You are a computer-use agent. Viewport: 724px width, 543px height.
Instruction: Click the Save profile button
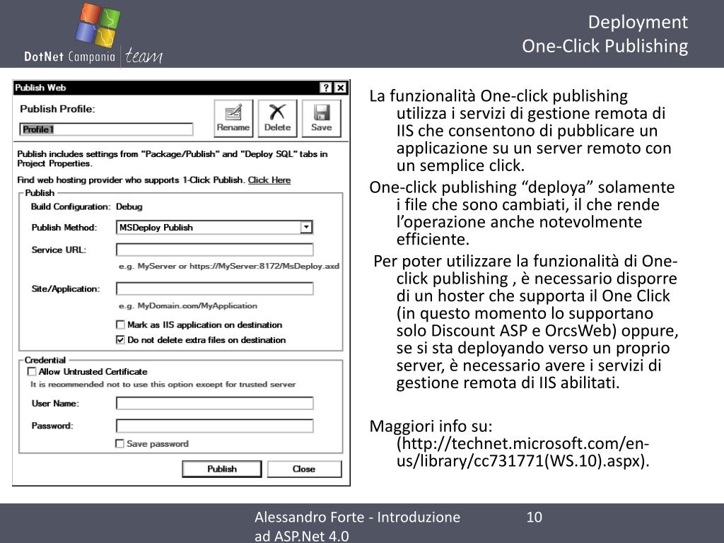point(322,118)
